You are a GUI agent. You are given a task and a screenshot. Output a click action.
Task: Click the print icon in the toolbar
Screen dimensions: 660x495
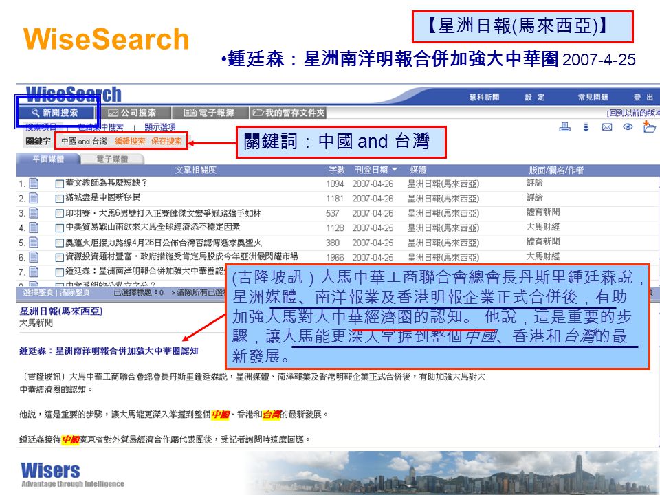565,126
